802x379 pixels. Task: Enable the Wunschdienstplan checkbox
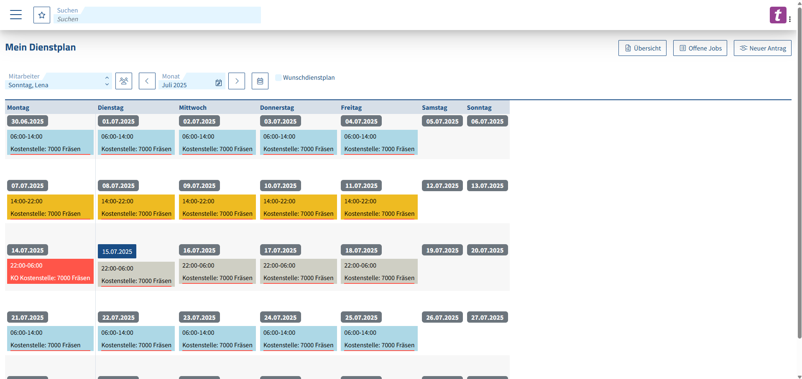click(278, 77)
